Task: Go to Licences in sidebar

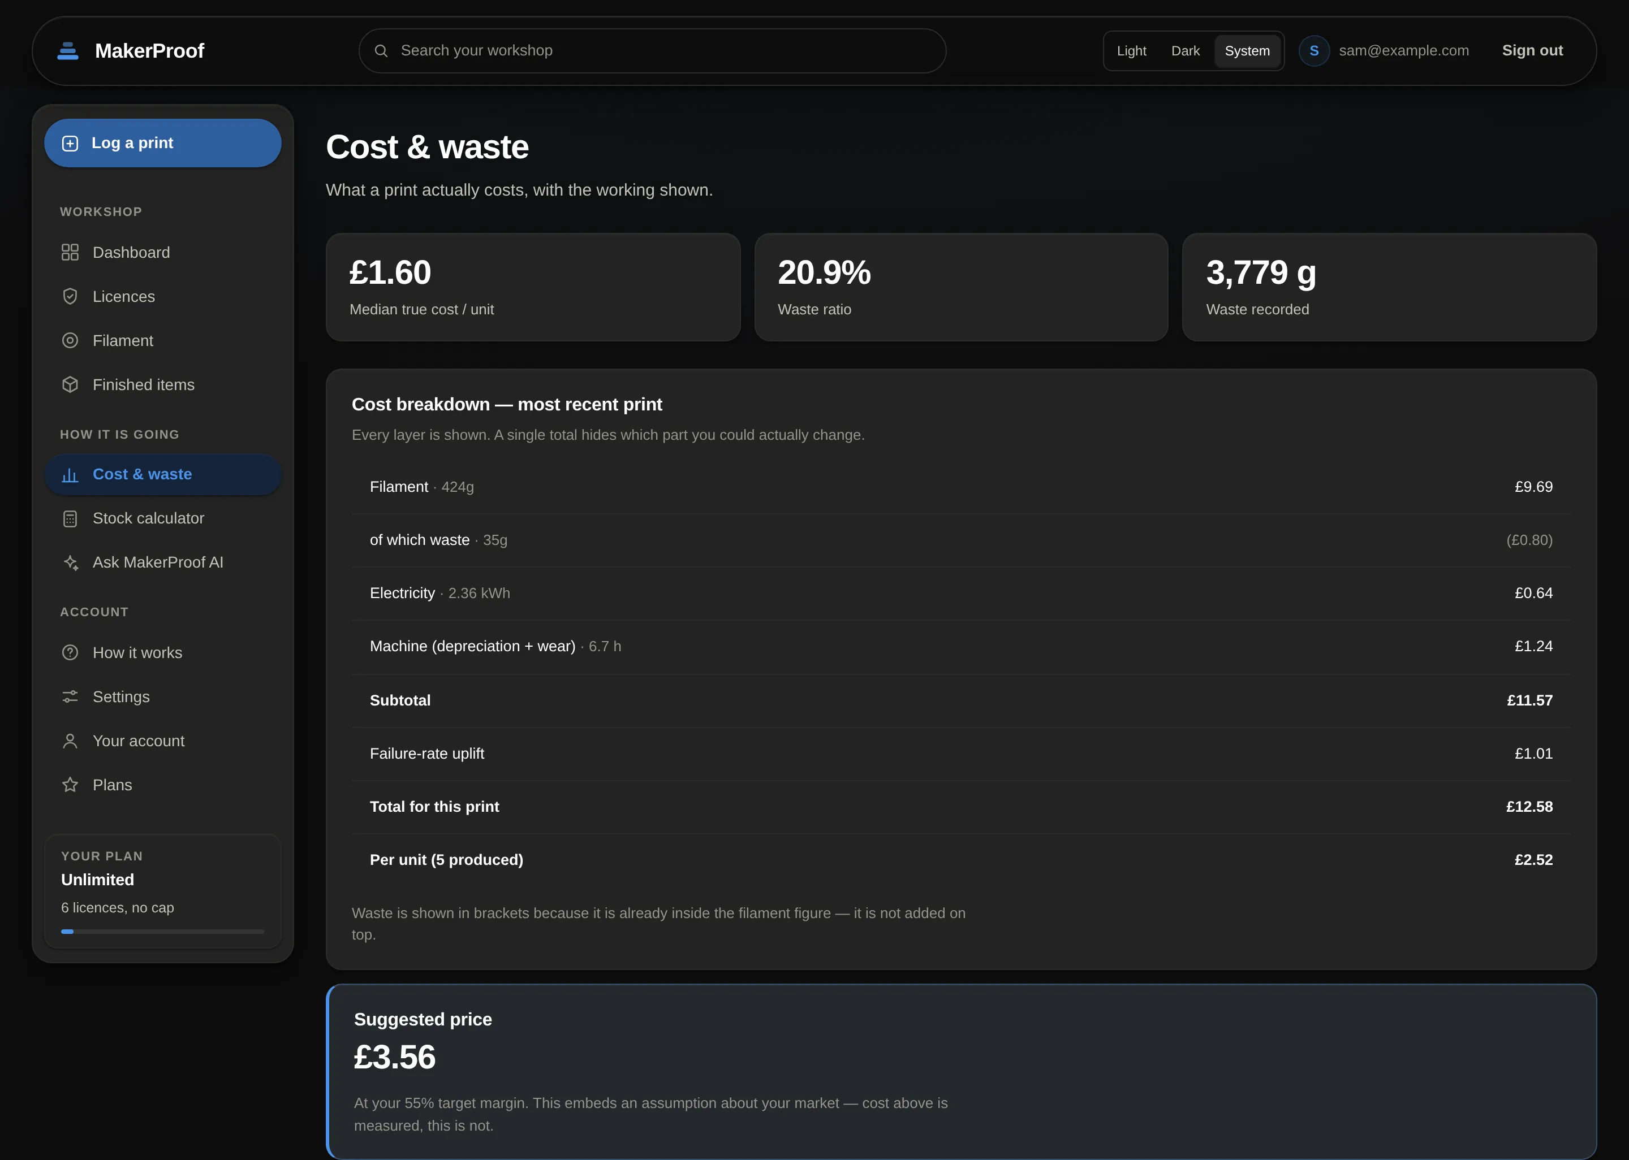Action: pos(163,296)
